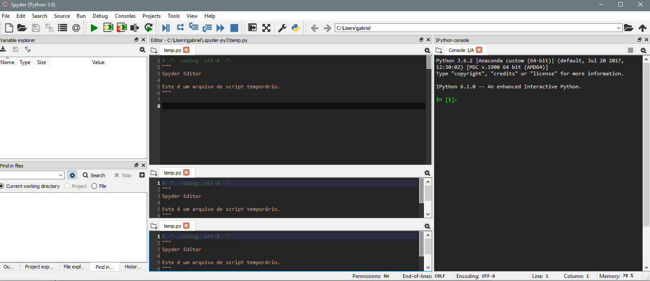Click the Python path manager icon
The width and height of the screenshot is (650, 281).
pos(295,27)
